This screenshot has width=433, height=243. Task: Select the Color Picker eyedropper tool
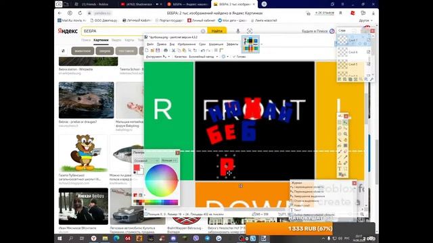tap(346, 157)
